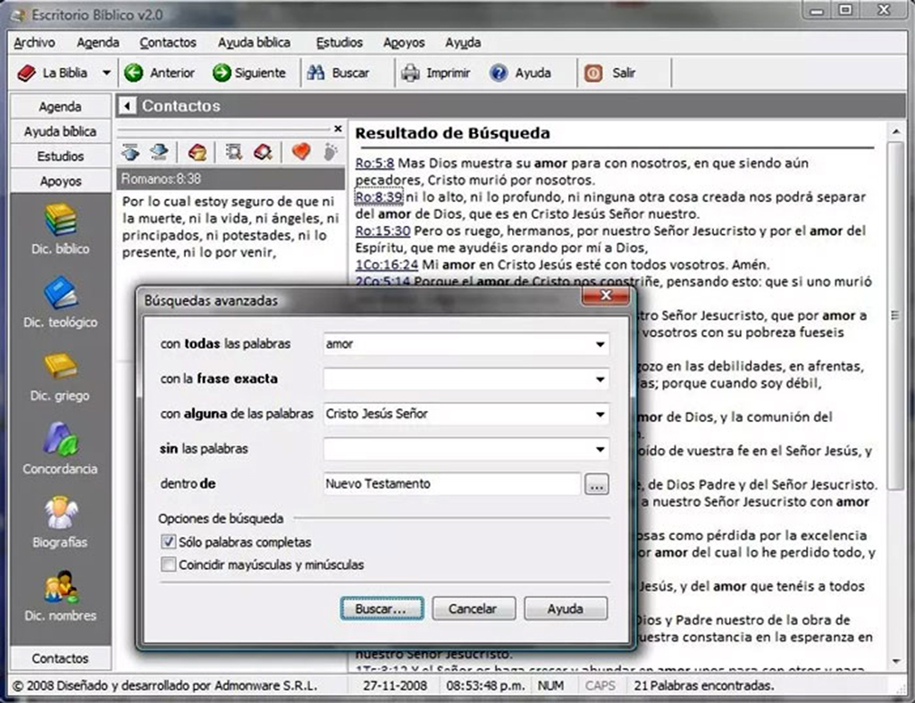Click the Buscar... button in dialog
Screen dimensions: 915x703
point(382,608)
